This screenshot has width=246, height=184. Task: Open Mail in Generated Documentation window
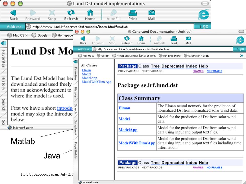pyautogui.click(x=188, y=41)
